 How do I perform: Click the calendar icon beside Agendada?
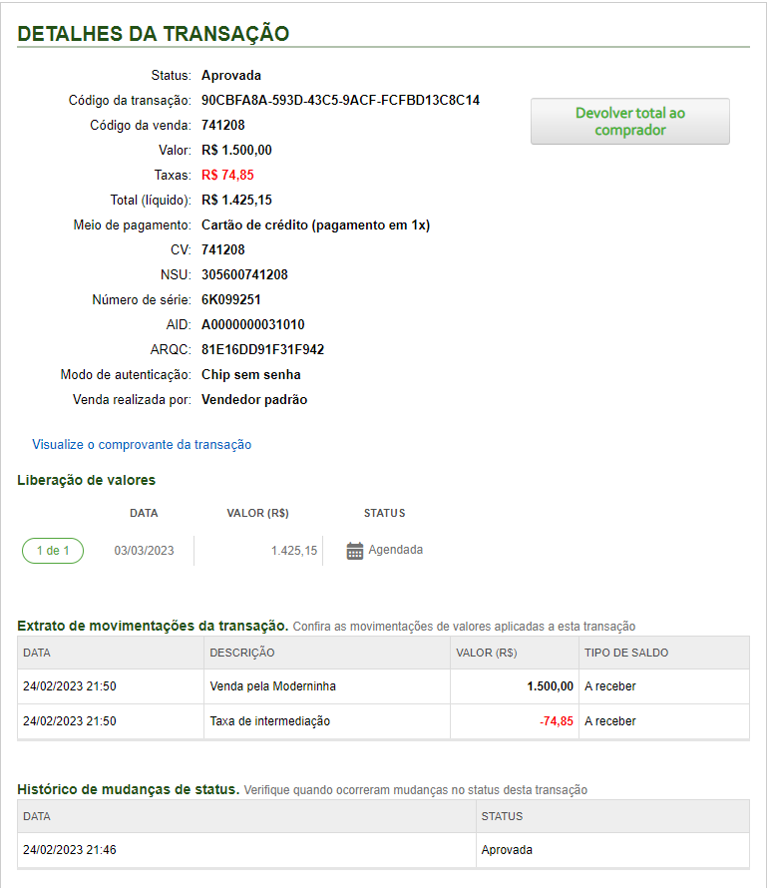coord(355,551)
